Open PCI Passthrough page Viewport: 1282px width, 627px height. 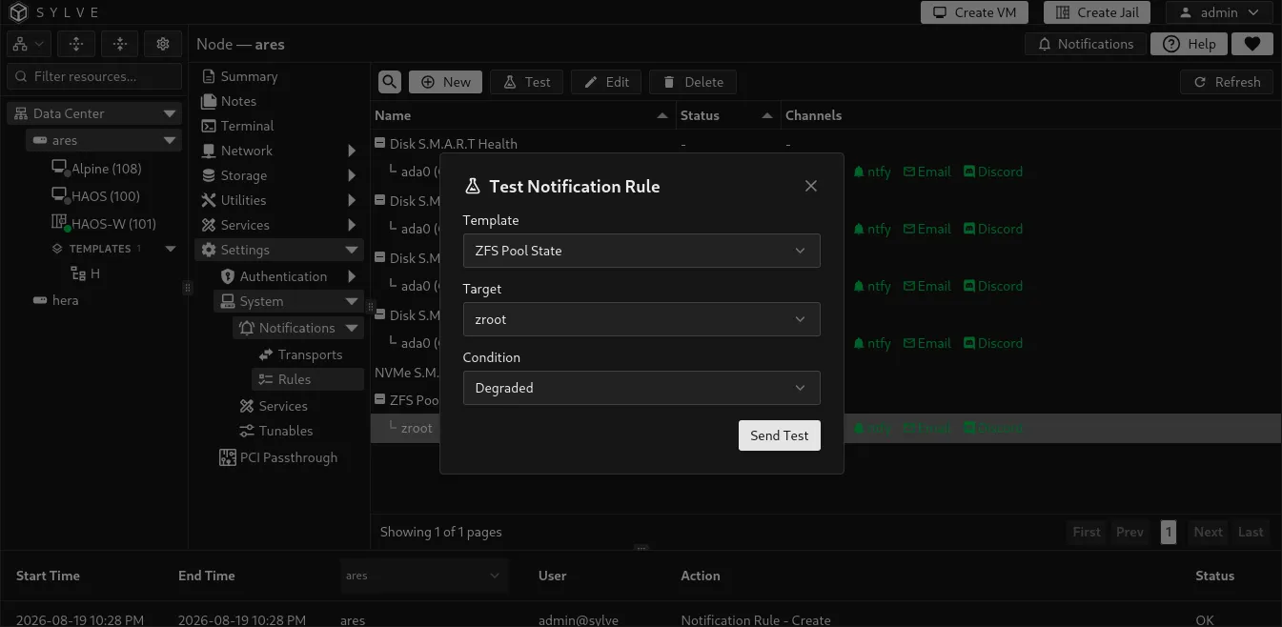pyautogui.click(x=278, y=457)
